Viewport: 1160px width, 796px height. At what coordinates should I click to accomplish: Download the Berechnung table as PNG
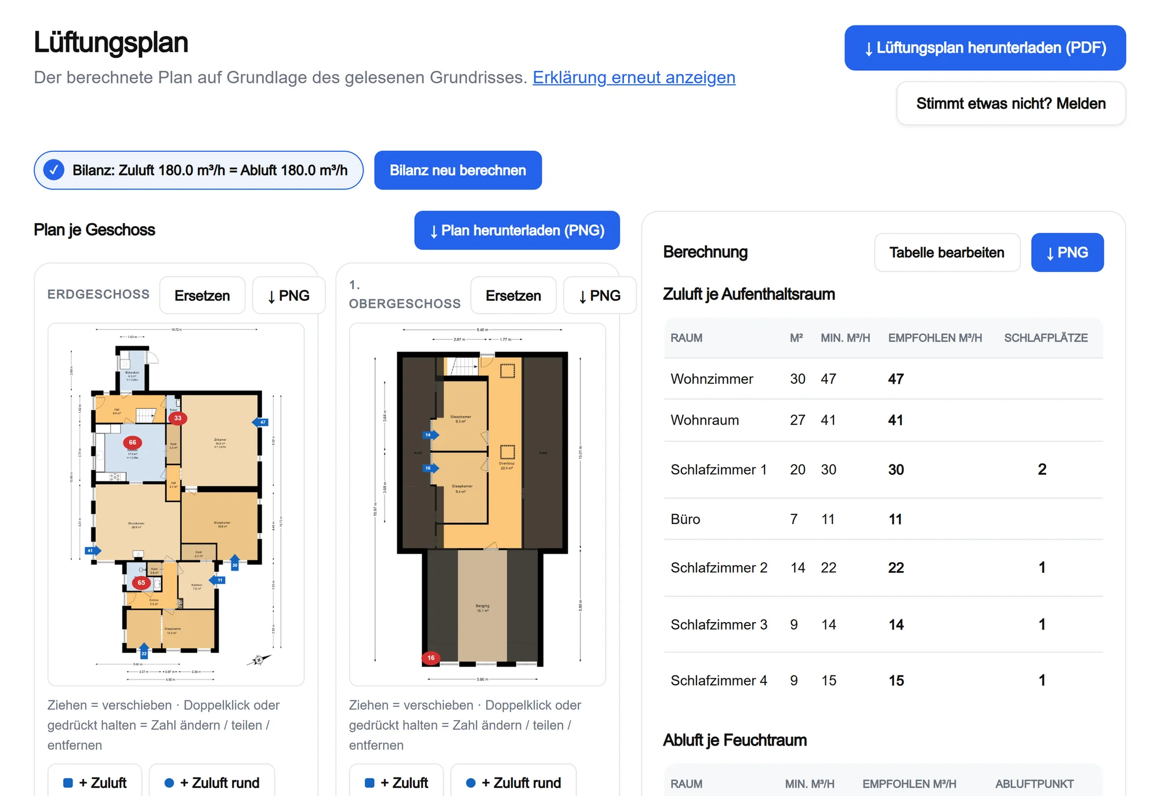pos(1067,252)
